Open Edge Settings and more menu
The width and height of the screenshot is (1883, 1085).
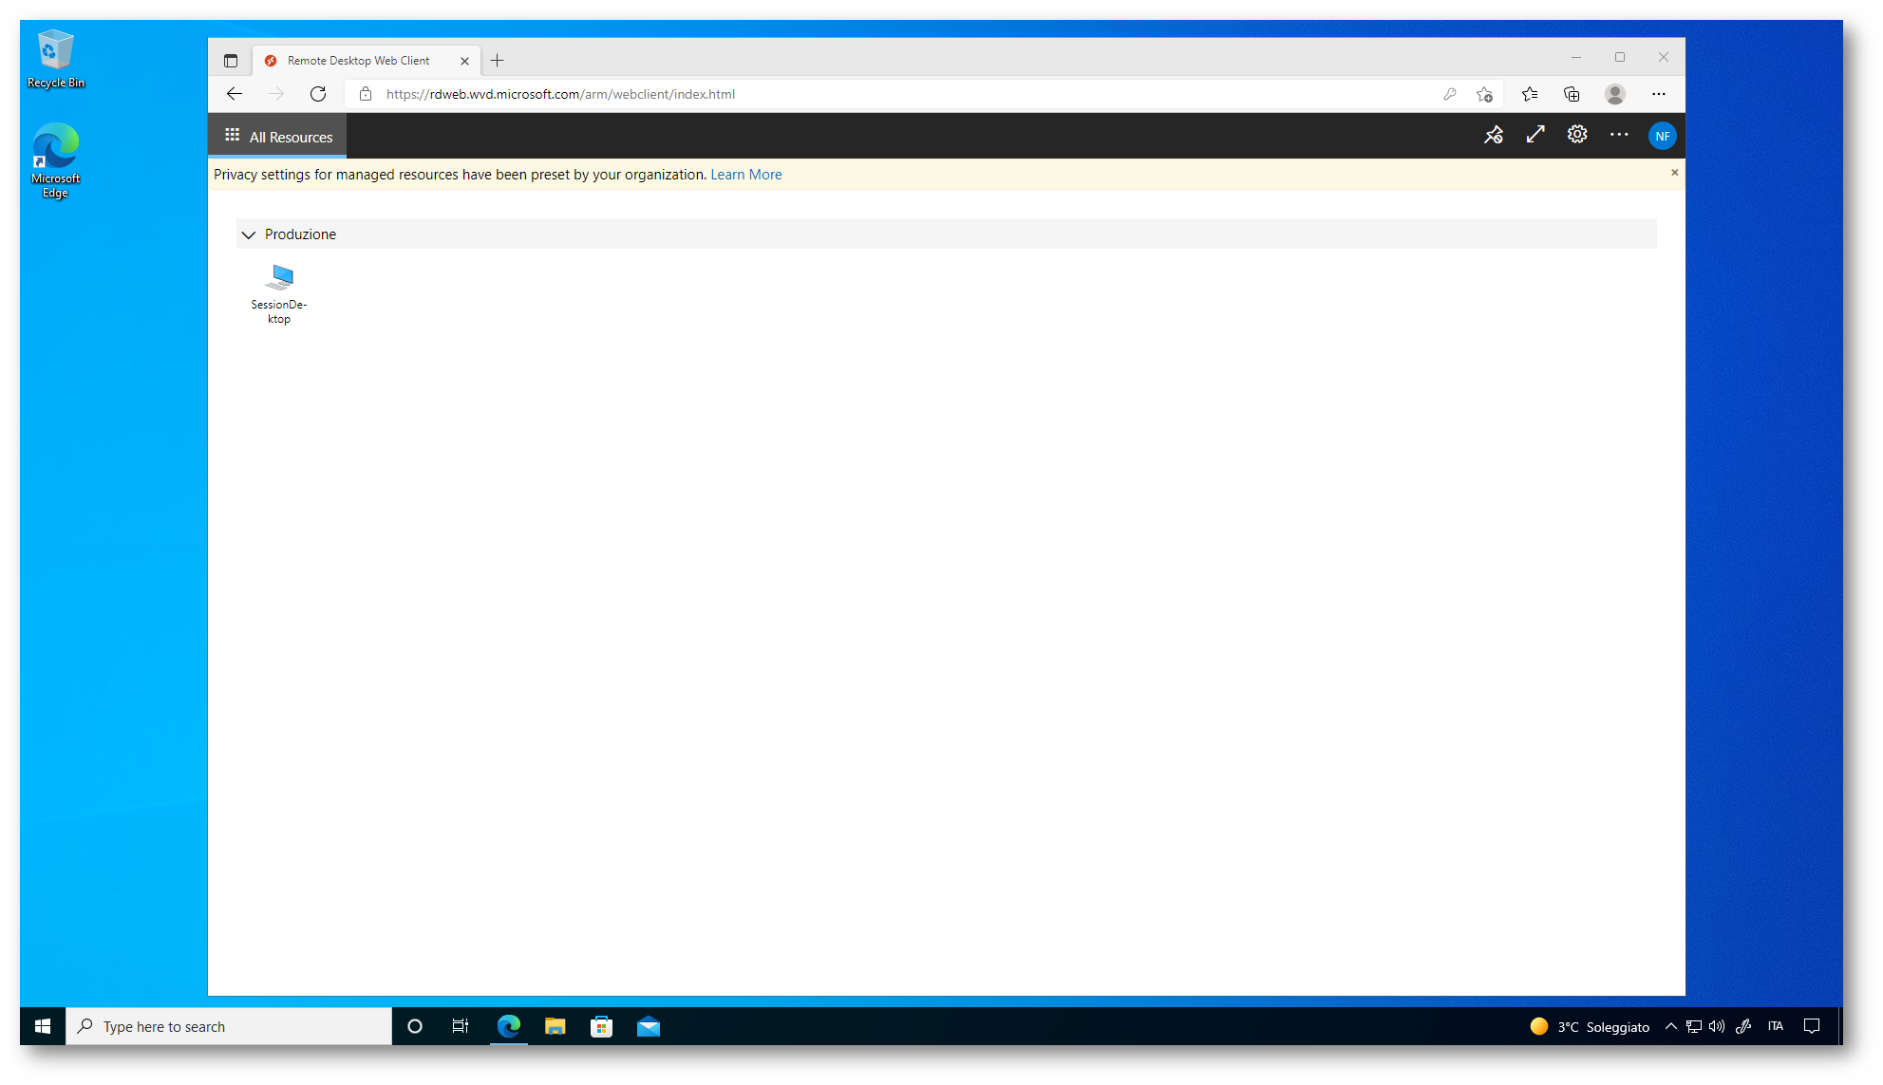1659,94
